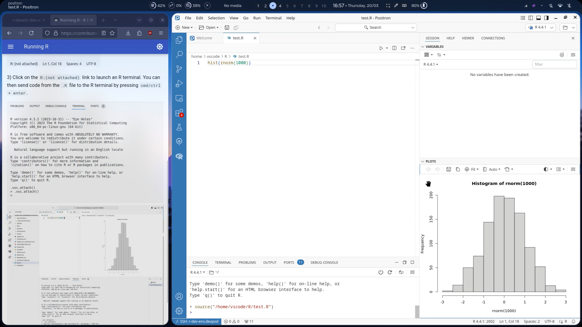Open the Open file dropdown
This screenshot has height=327, width=582.
tap(209, 28)
